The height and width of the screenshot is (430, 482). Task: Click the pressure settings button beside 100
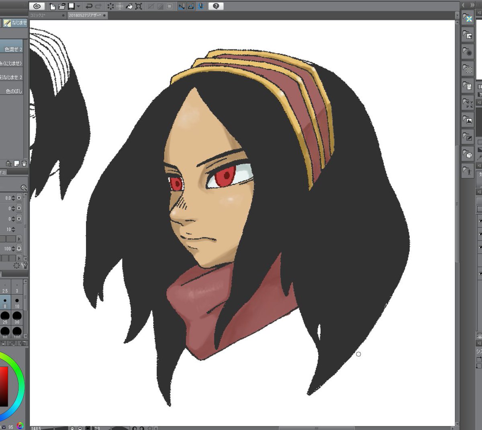[19, 249]
